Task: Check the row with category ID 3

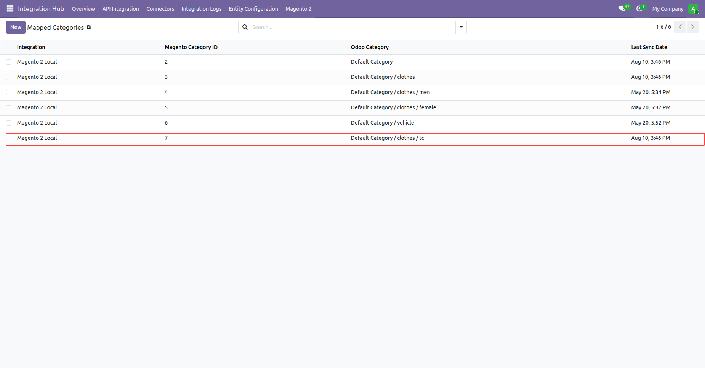Action: [x=9, y=77]
